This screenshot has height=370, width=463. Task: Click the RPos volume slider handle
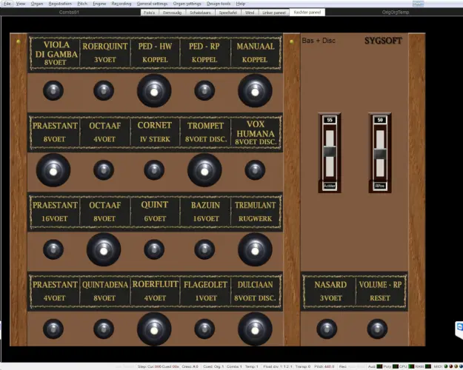click(x=380, y=153)
